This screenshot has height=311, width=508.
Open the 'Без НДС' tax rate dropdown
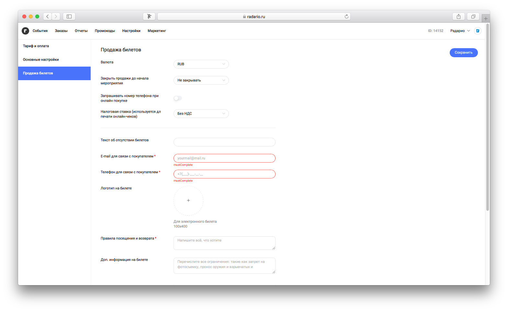(201, 113)
